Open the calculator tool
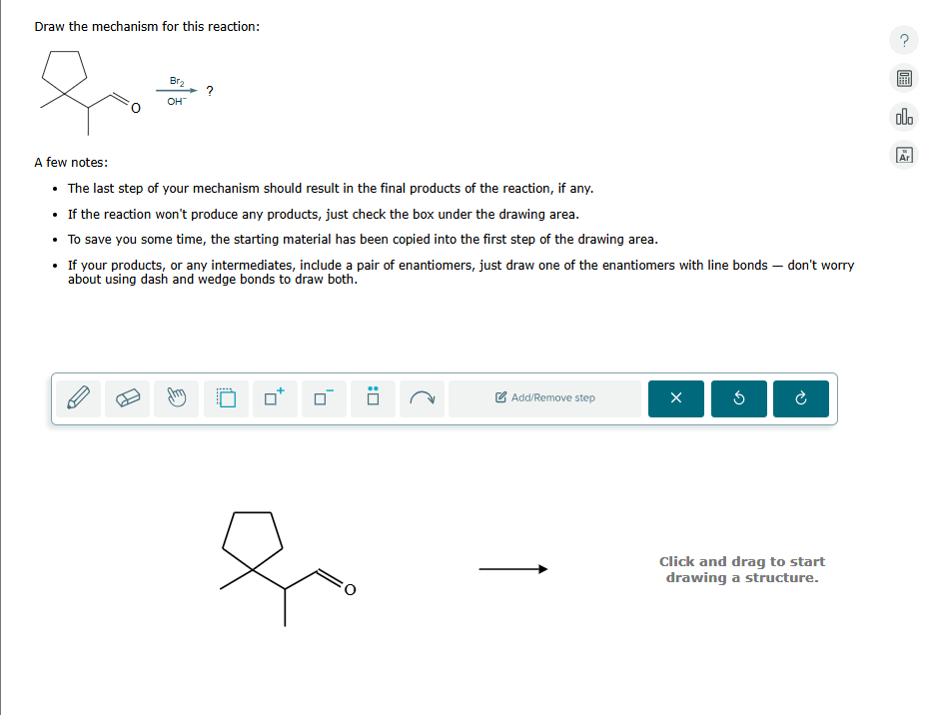The image size is (933, 715). pyautogui.click(x=904, y=78)
